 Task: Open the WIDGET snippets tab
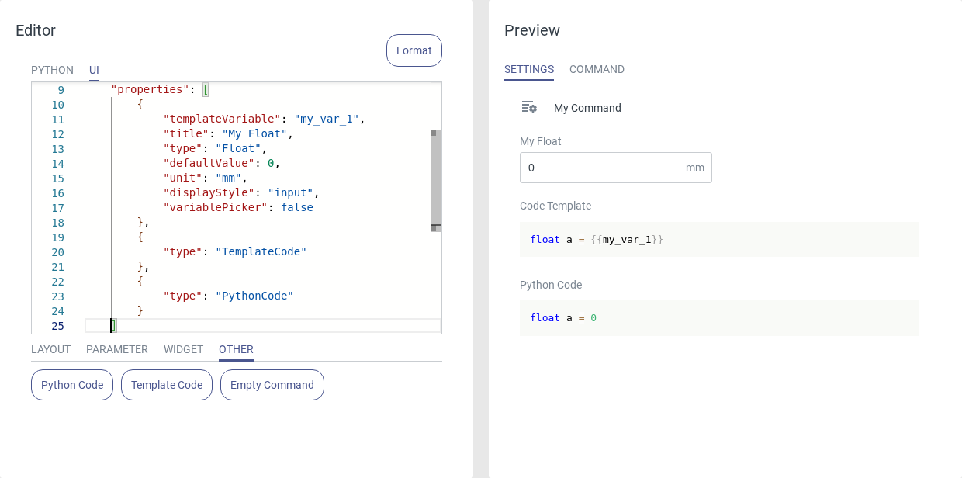[183, 349]
